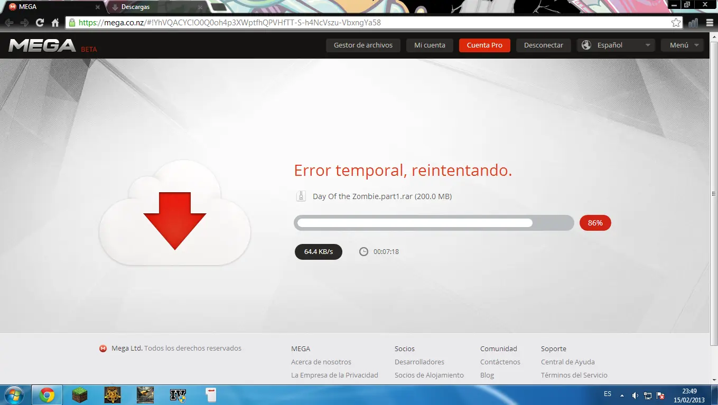Click the 'Soporte' footer heading
This screenshot has height=405, width=718.
coord(554,349)
